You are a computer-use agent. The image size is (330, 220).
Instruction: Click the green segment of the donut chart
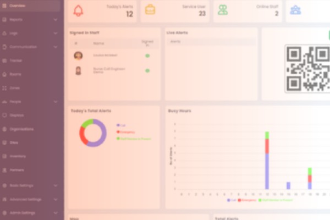(87, 123)
